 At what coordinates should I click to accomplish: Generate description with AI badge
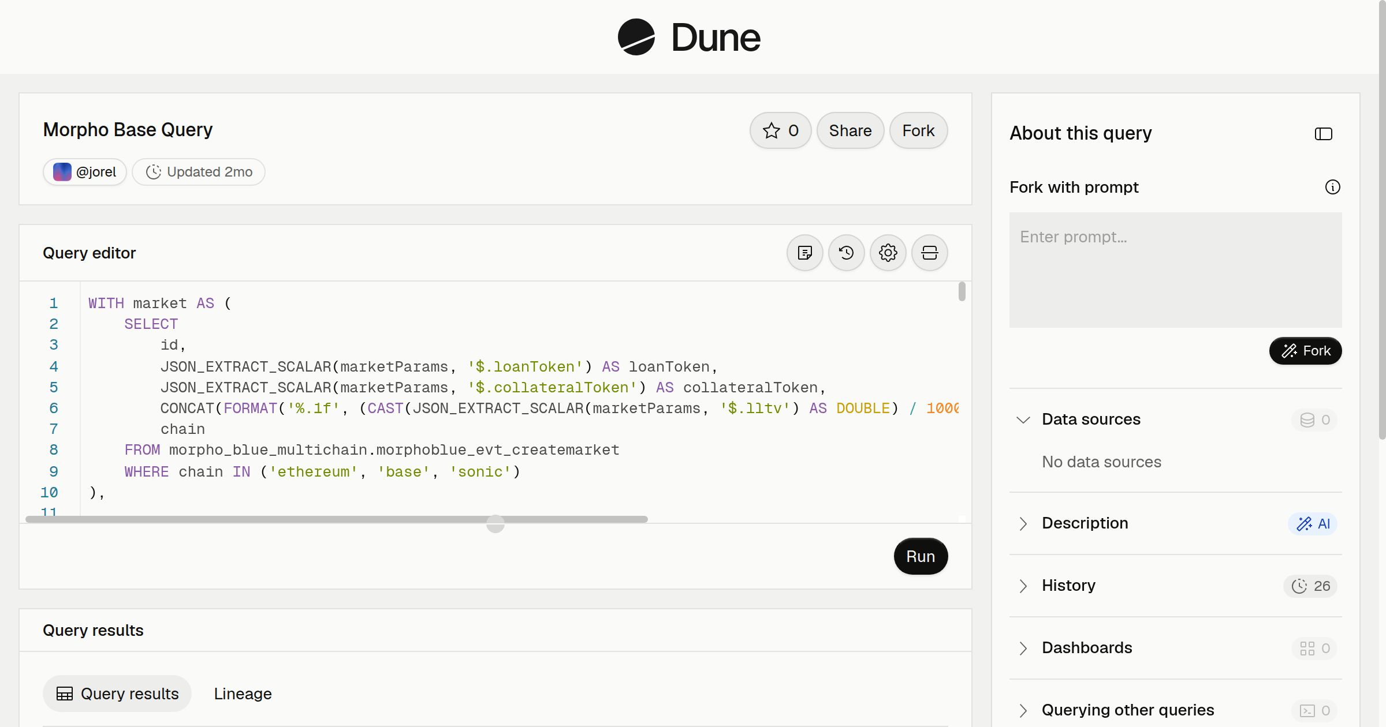point(1313,523)
